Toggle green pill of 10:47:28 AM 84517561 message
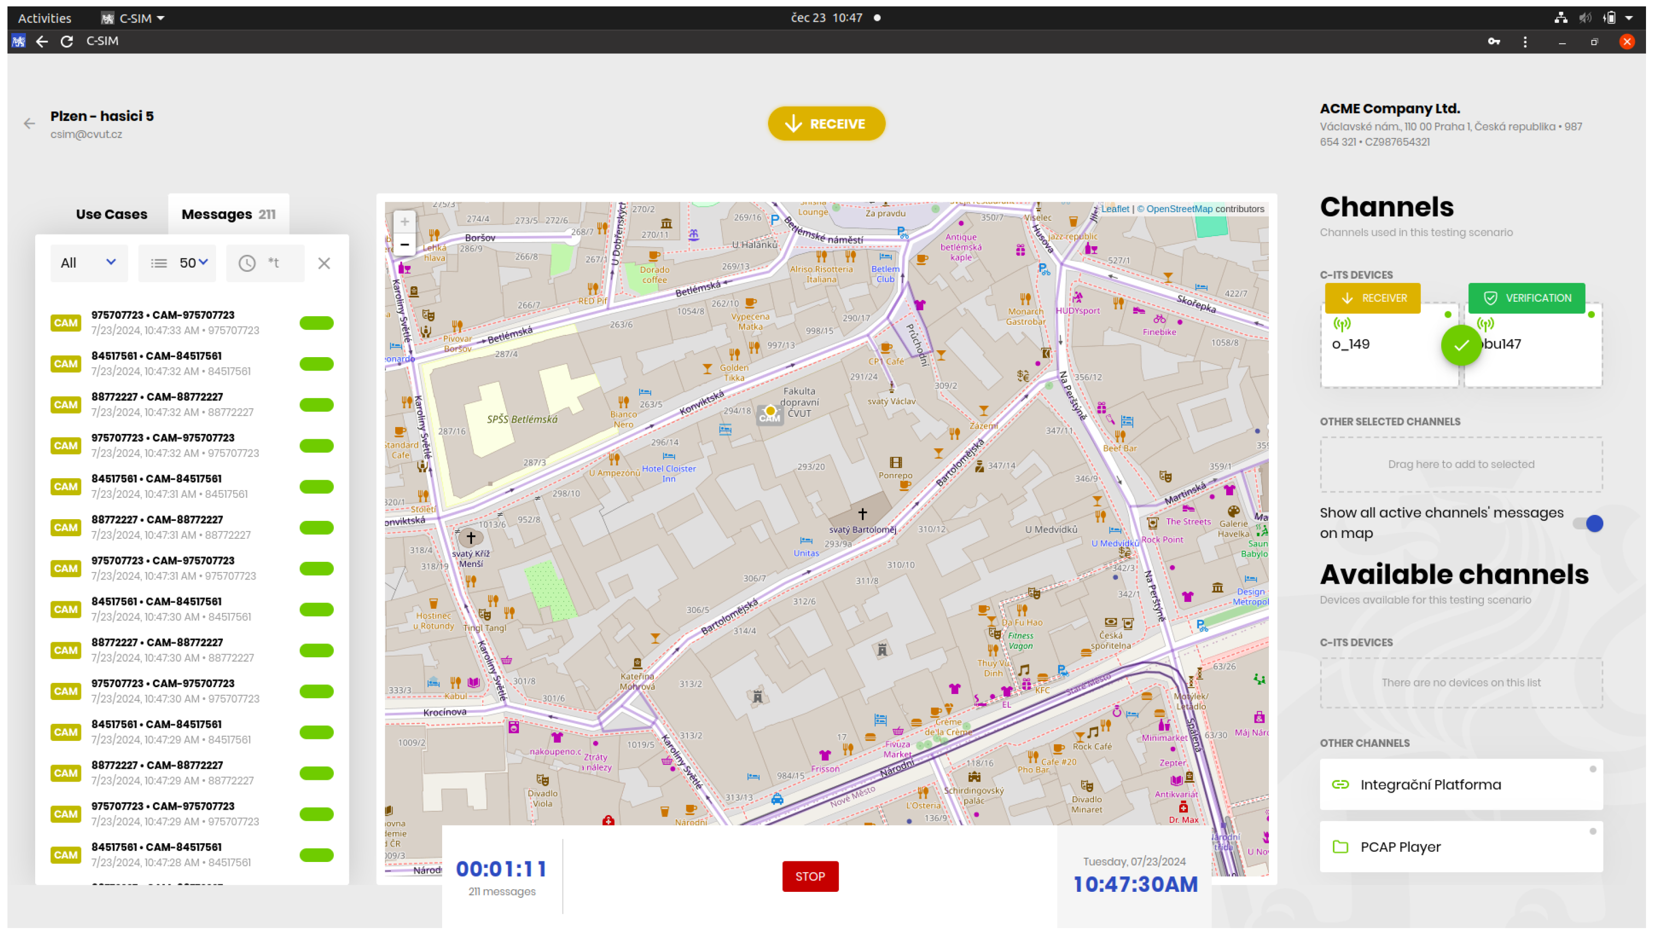Viewport: 1654px width, 935px height. 317,856
